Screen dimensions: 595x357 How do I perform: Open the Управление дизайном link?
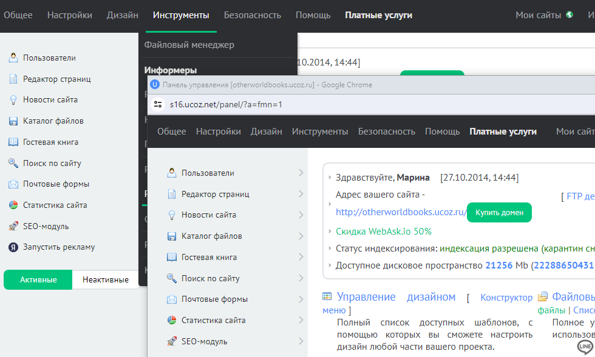(x=396, y=297)
